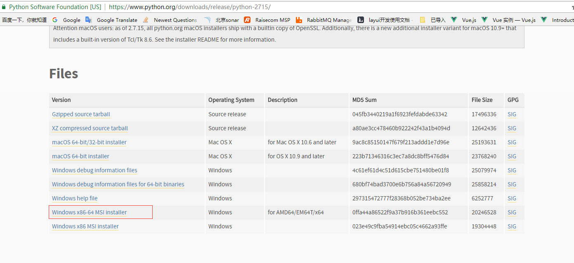The height and width of the screenshot is (263, 574).
Task: Select MD5 sum 297315472777f28368b052be734ba2ee
Action: point(402,198)
